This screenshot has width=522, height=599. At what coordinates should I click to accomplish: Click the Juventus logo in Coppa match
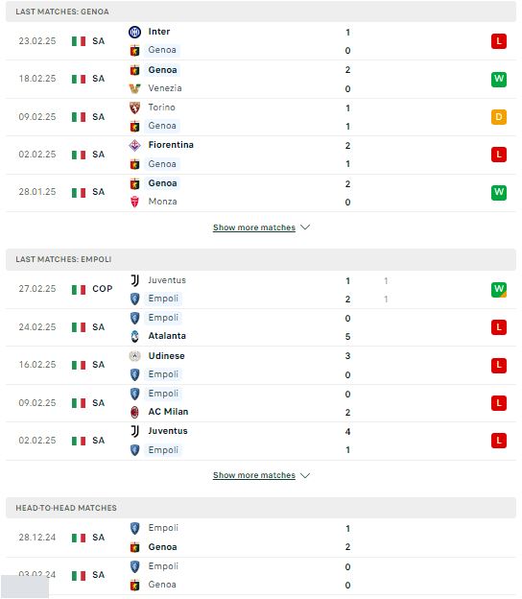coord(134,280)
